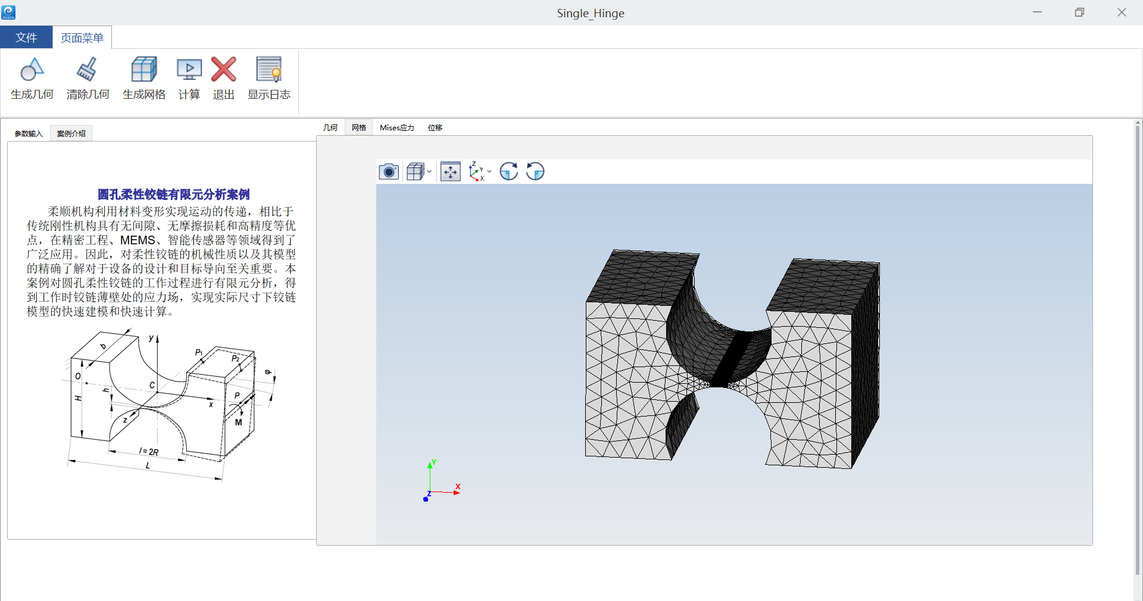Close the Single_Hinge window

click(x=1122, y=12)
